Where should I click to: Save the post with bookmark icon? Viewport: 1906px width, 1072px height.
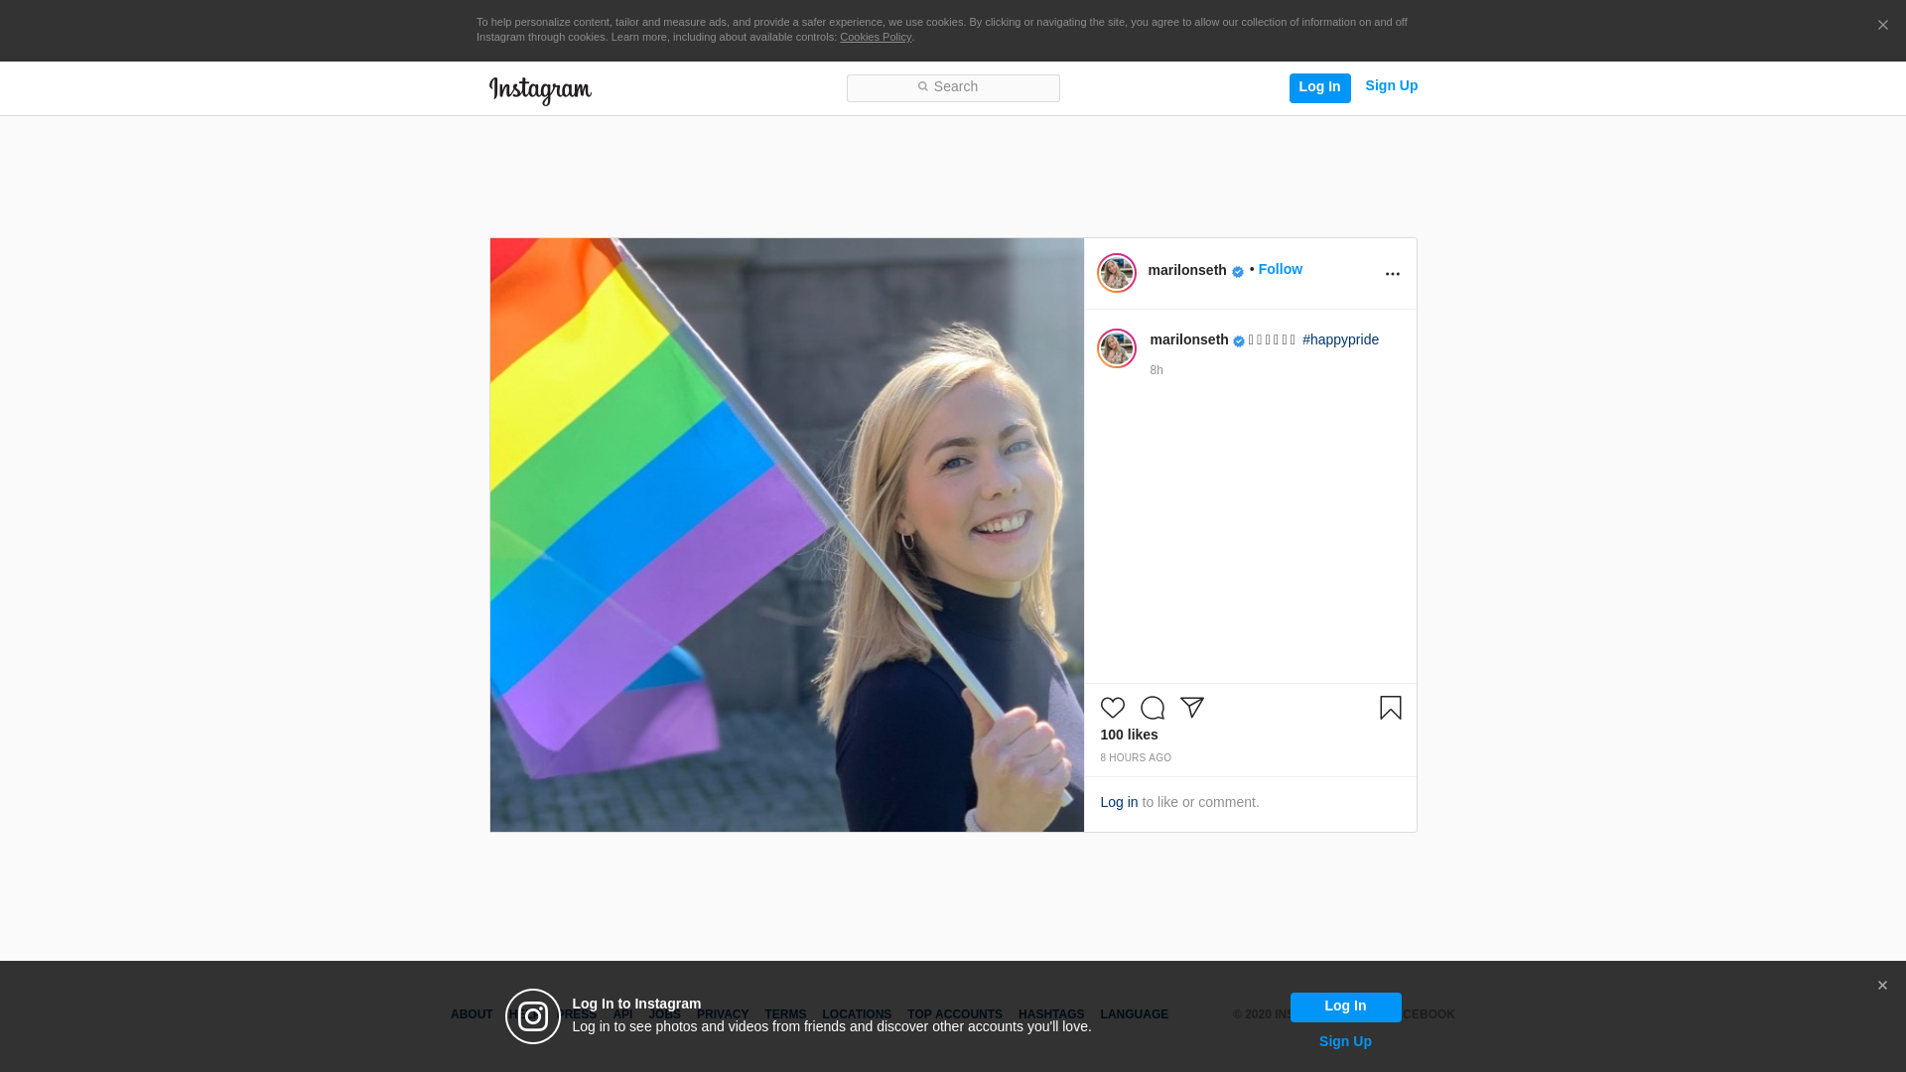click(x=1390, y=708)
